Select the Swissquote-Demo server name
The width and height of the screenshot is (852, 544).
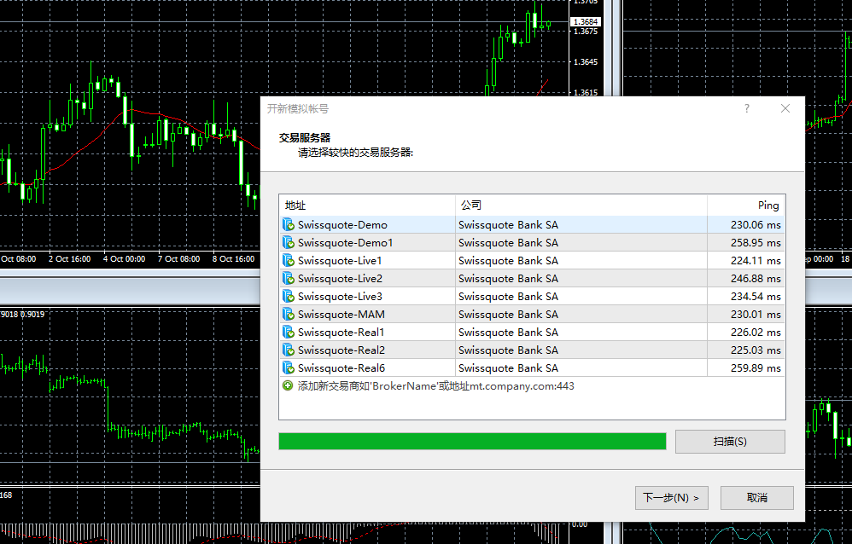(x=342, y=225)
